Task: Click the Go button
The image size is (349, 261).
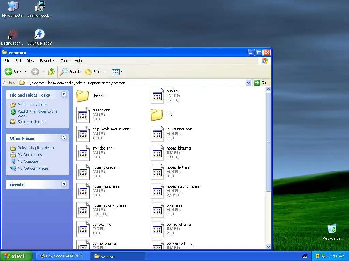Action: pyautogui.click(x=260, y=83)
